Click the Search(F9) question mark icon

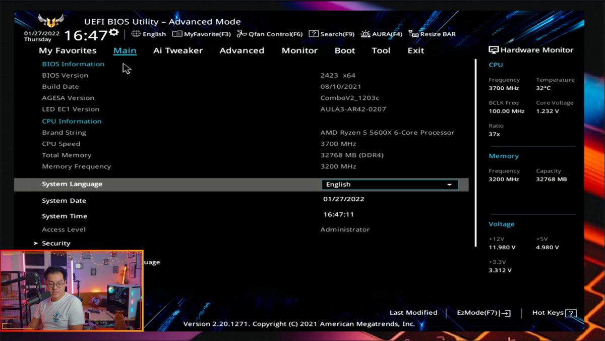[314, 34]
